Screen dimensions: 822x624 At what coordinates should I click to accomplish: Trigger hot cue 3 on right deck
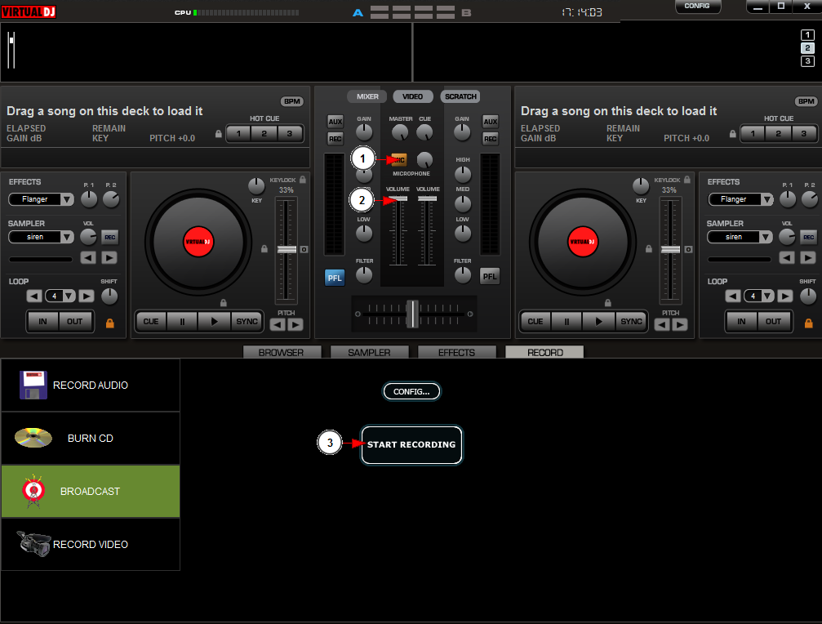click(x=804, y=134)
